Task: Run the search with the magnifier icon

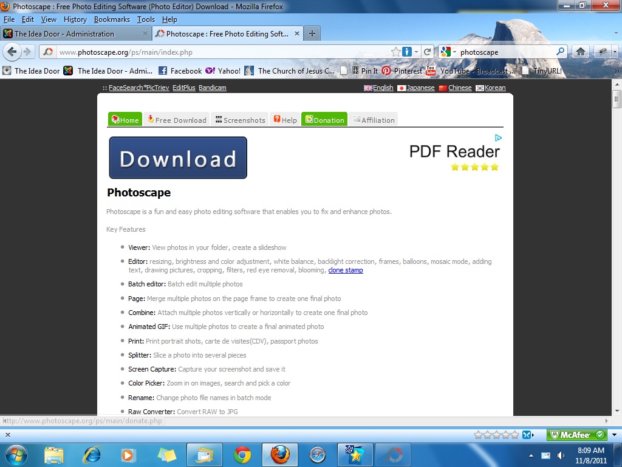Action: click(x=560, y=52)
